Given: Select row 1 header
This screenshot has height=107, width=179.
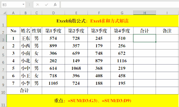Looking at the screenshot, I should pyautogui.click(x=3, y=21).
